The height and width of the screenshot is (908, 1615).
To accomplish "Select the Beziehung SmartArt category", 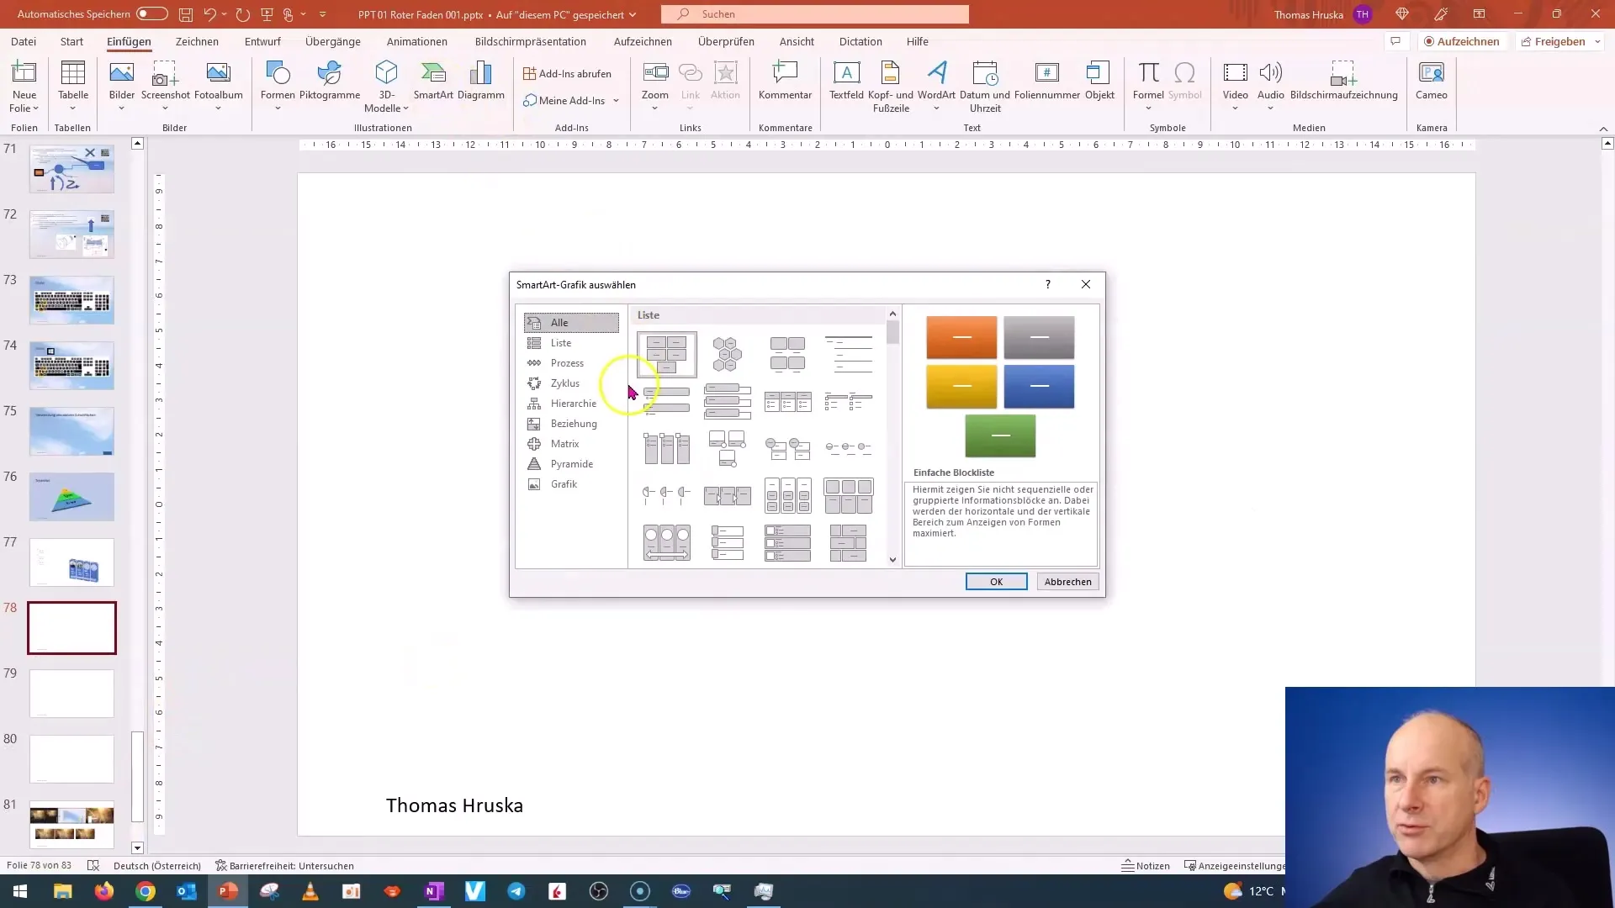I will [571, 424].
